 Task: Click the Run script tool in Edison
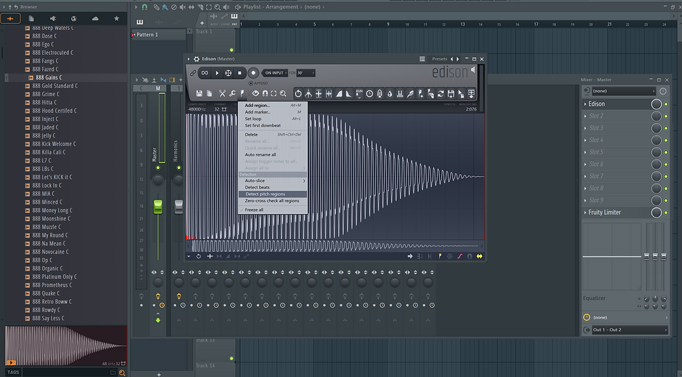point(359,93)
